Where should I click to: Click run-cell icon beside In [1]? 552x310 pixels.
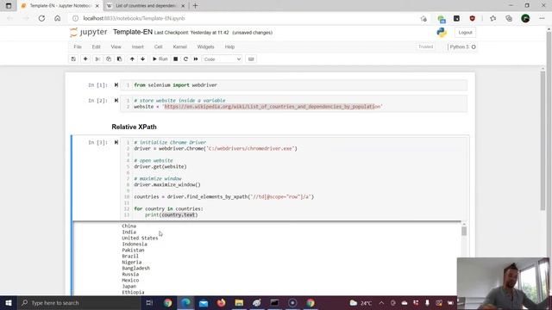(x=116, y=85)
